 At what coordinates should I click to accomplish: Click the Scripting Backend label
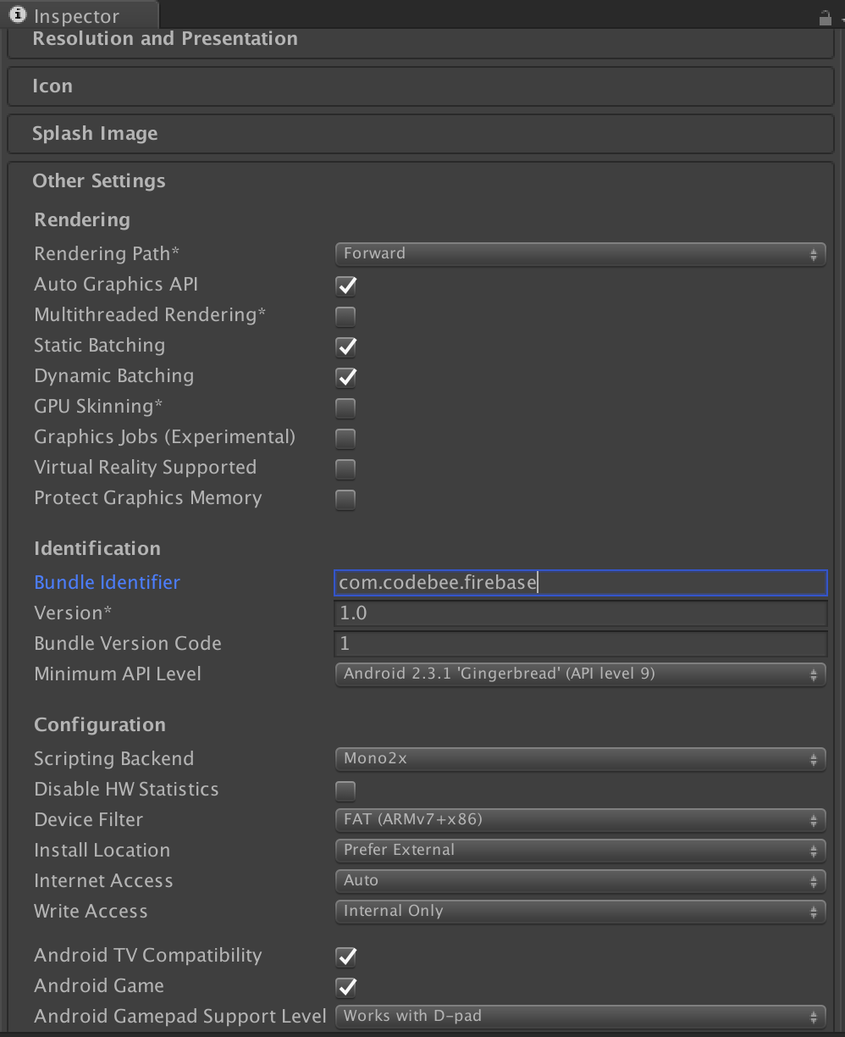[x=113, y=759]
